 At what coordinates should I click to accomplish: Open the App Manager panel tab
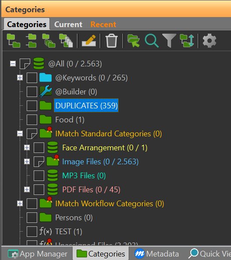coord(38,254)
